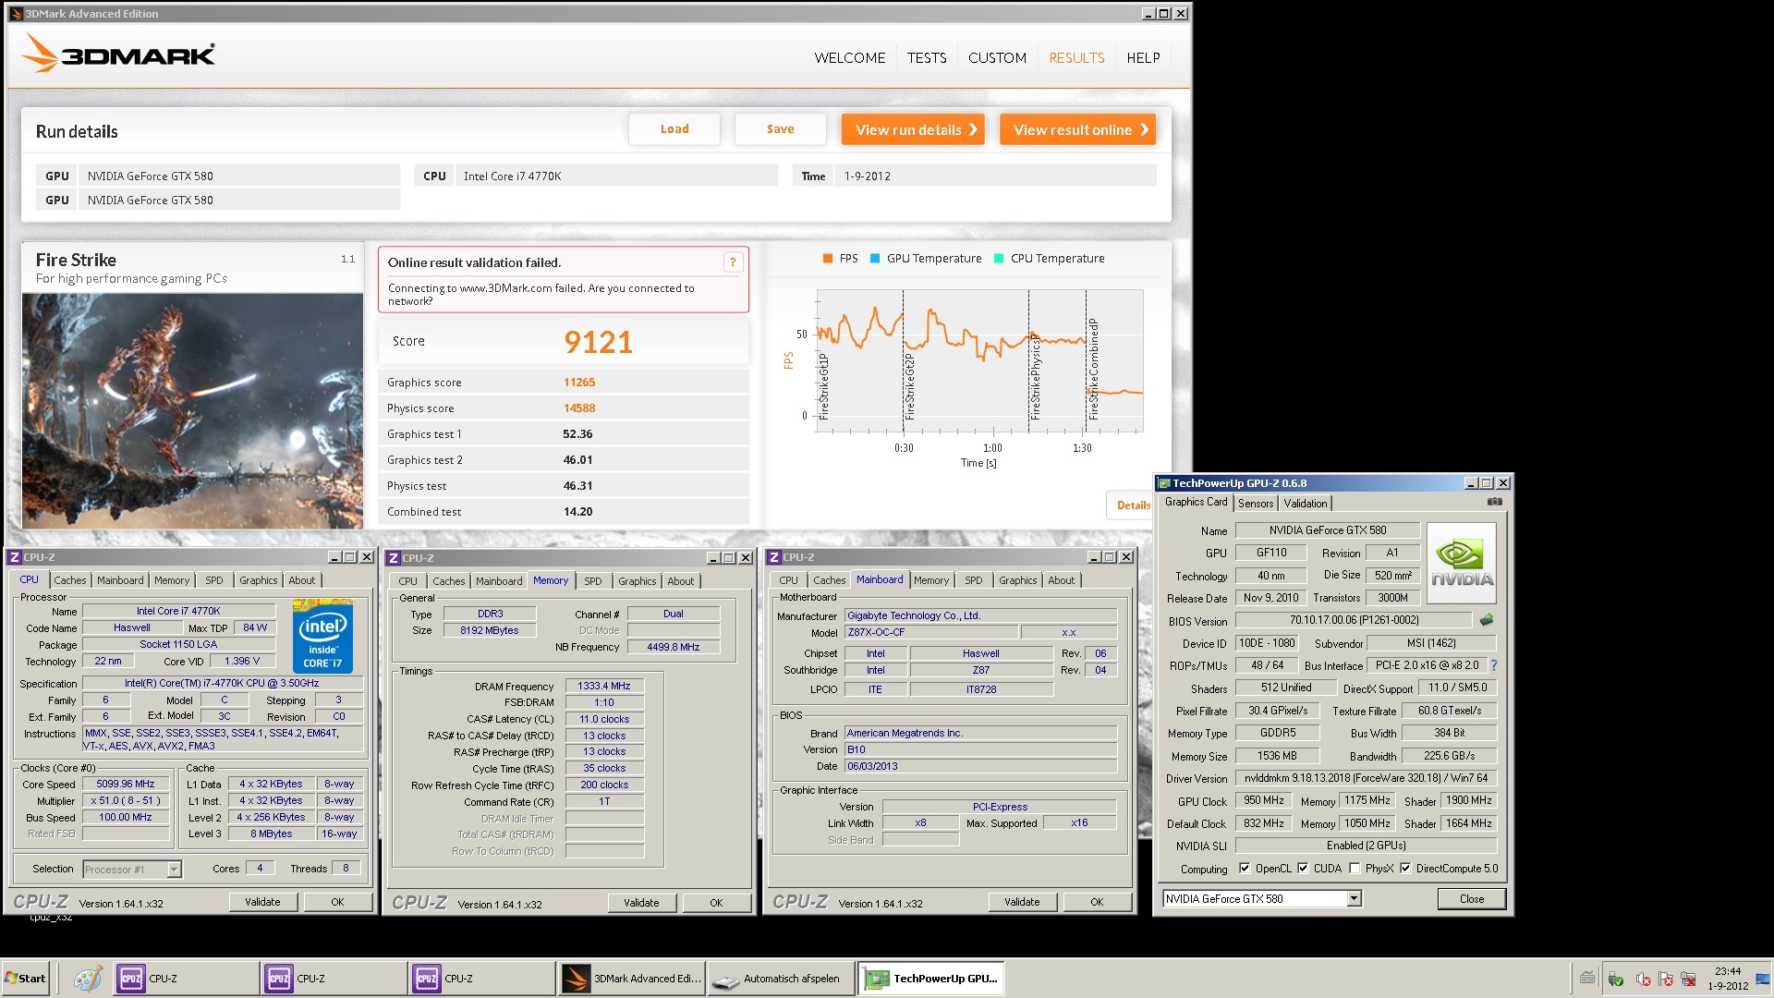Click the Details button below the chart
This screenshot has height=998, width=1774.
tap(1130, 505)
